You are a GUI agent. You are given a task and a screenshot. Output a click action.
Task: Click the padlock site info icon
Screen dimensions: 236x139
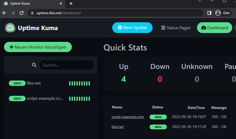click(32, 13)
